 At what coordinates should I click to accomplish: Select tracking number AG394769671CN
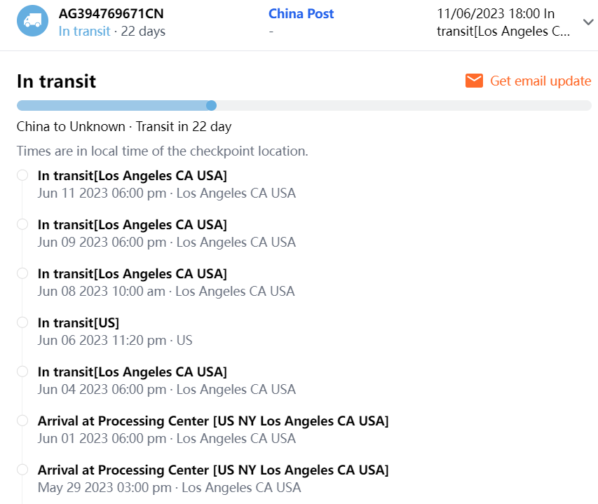click(x=111, y=13)
